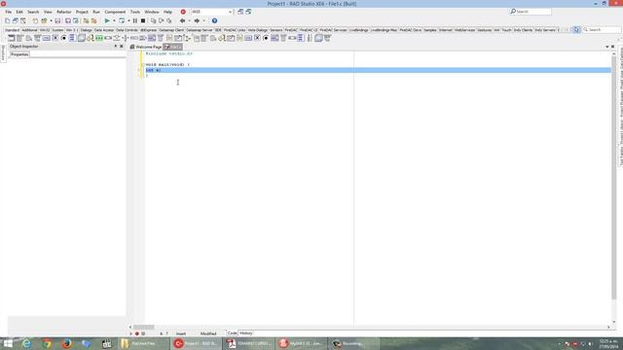
Task: Click the green Run button
Action: click(107, 20)
